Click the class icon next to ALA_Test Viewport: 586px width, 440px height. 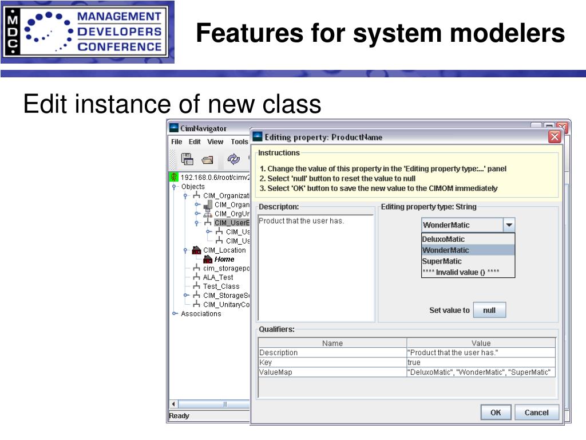[197, 277]
